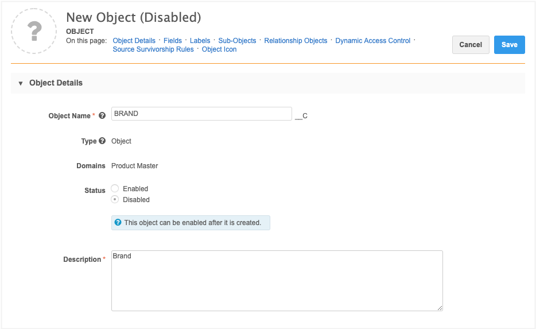The width and height of the screenshot is (536, 329).
Task: Open Source Survivorship Rules link
Action: pos(153,49)
